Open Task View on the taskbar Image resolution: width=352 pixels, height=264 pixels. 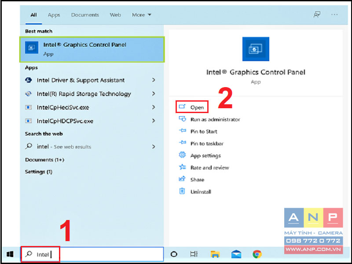pyautogui.click(x=194, y=254)
